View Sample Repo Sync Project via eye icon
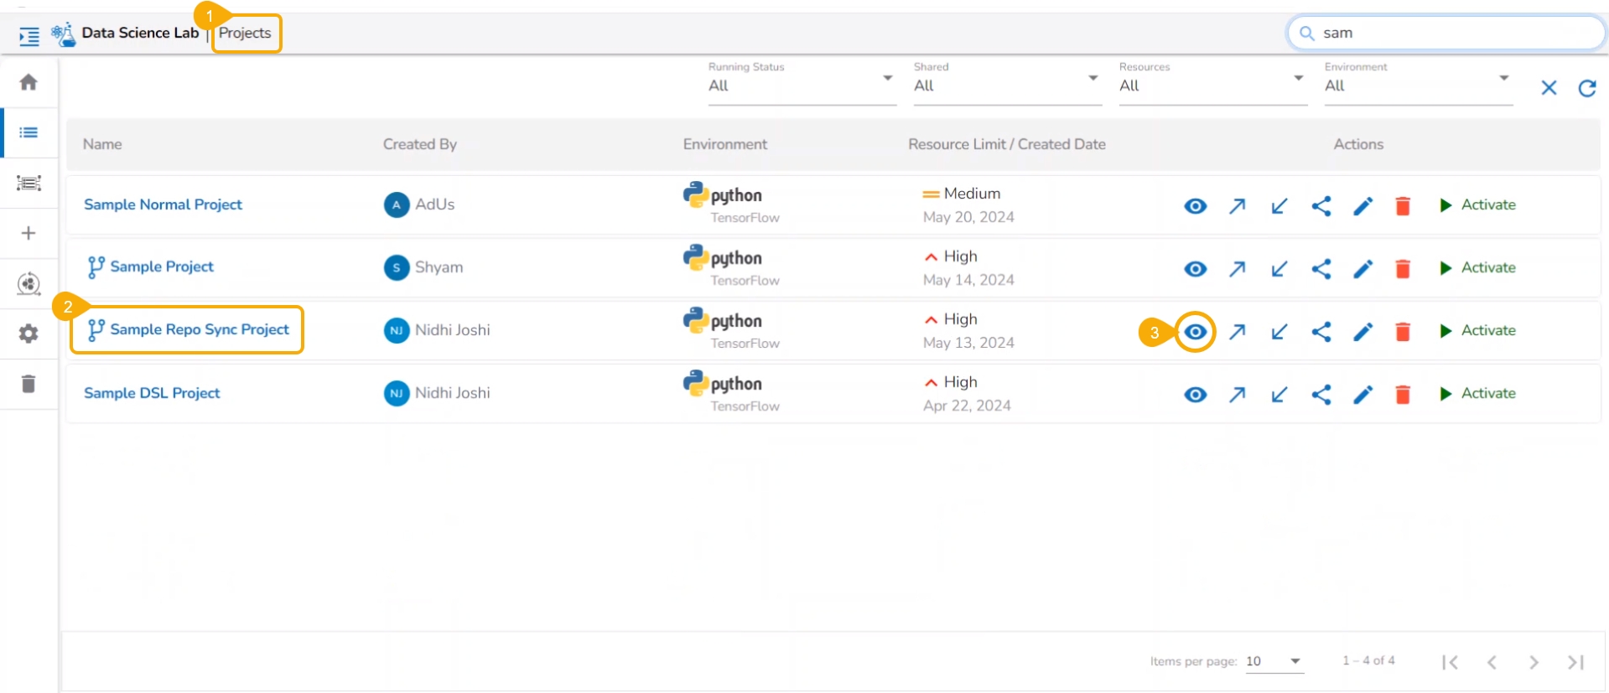This screenshot has width=1609, height=693. click(x=1196, y=332)
